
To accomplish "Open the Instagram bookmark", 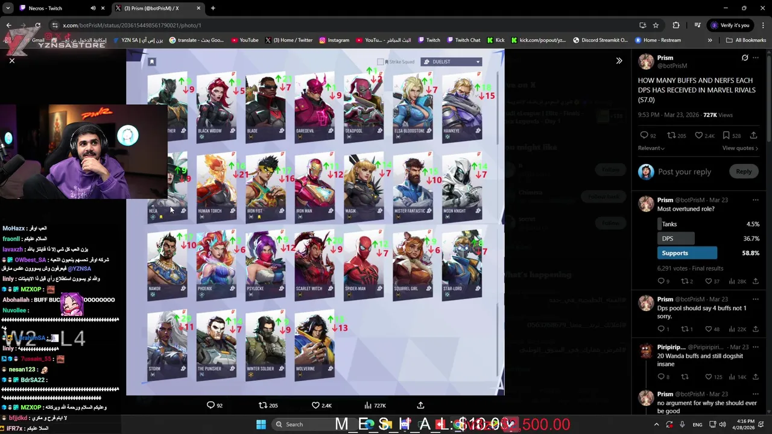I will click(x=334, y=40).
